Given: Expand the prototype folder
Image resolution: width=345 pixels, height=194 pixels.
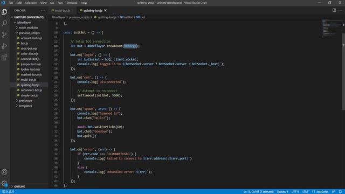Looking at the screenshot, I should pos(25,101).
